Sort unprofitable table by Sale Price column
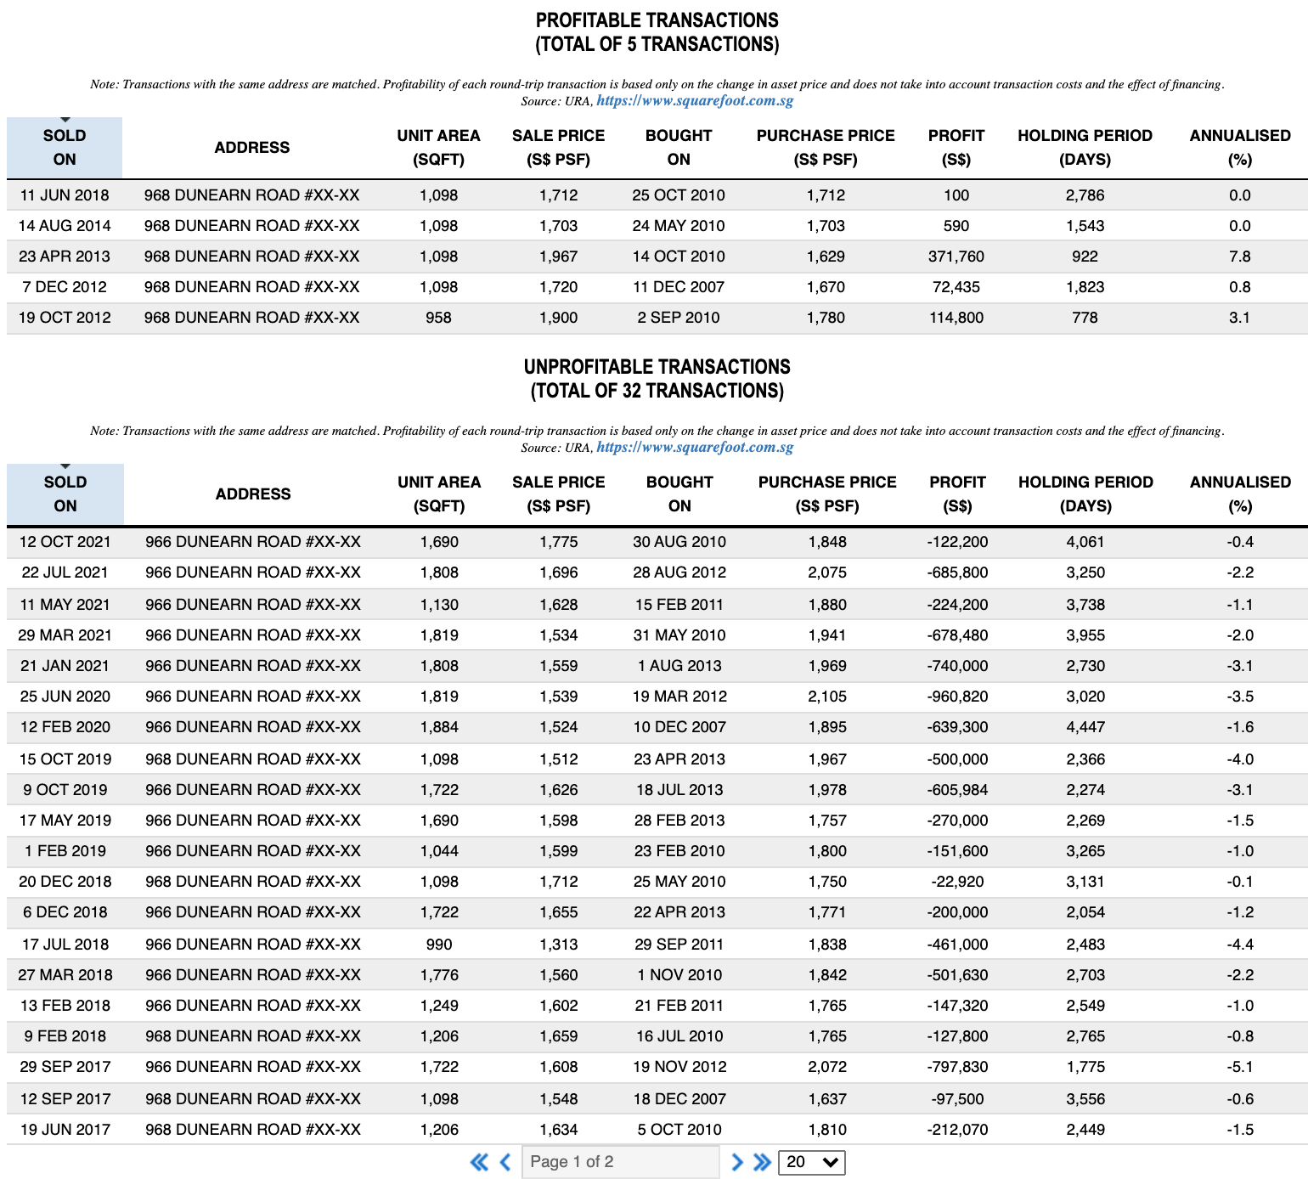This screenshot has height=1179, width=1308. tap(558, 494)
